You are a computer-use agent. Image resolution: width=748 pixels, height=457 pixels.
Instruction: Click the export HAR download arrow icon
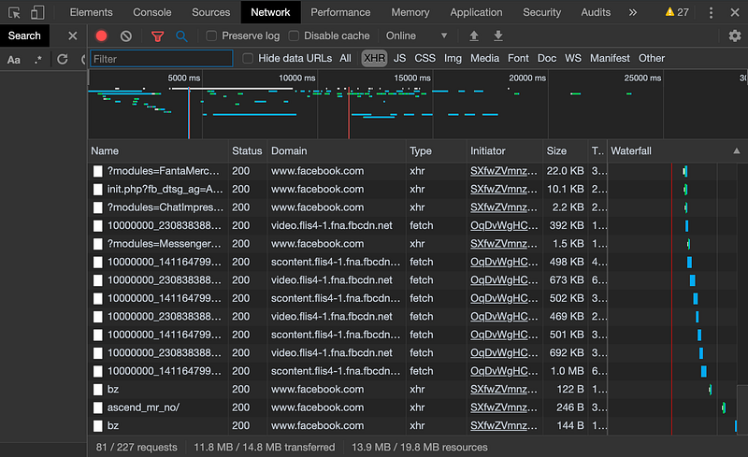coord(498,36)
